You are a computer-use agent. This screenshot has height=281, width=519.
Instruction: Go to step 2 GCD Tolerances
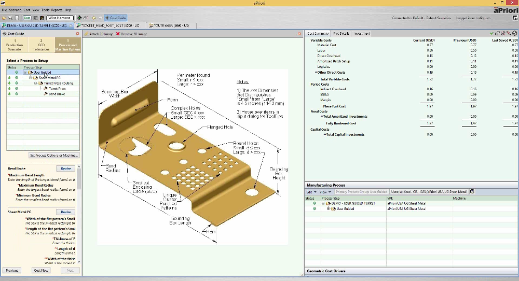click(42, 45)
